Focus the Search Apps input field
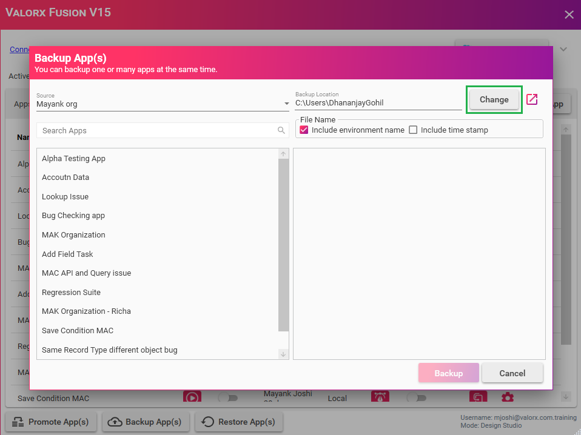This screenshot has width=581, height=435. point(163,130)
